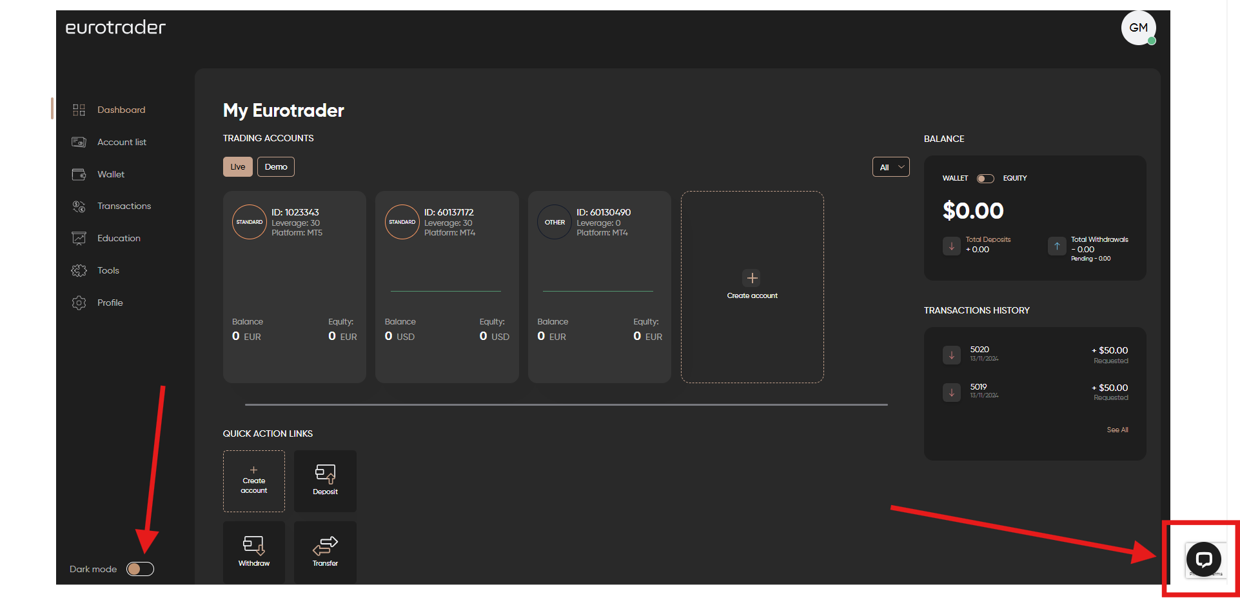Screen dimensions: 1240x598
Task: Toggle the Wallet/Equity balance switch
Action: pyautogui.click(x=985, y=179)
